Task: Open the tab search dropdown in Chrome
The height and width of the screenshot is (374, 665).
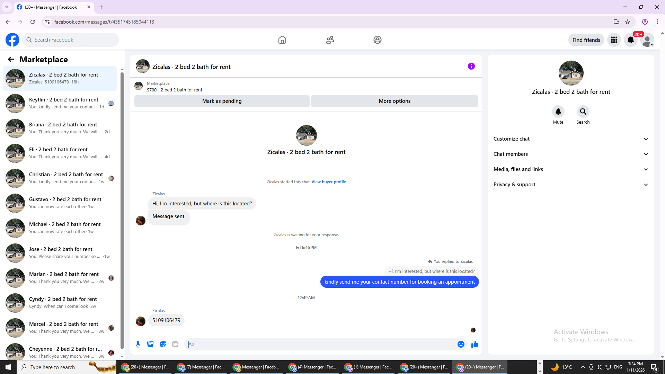Action: 7,7
